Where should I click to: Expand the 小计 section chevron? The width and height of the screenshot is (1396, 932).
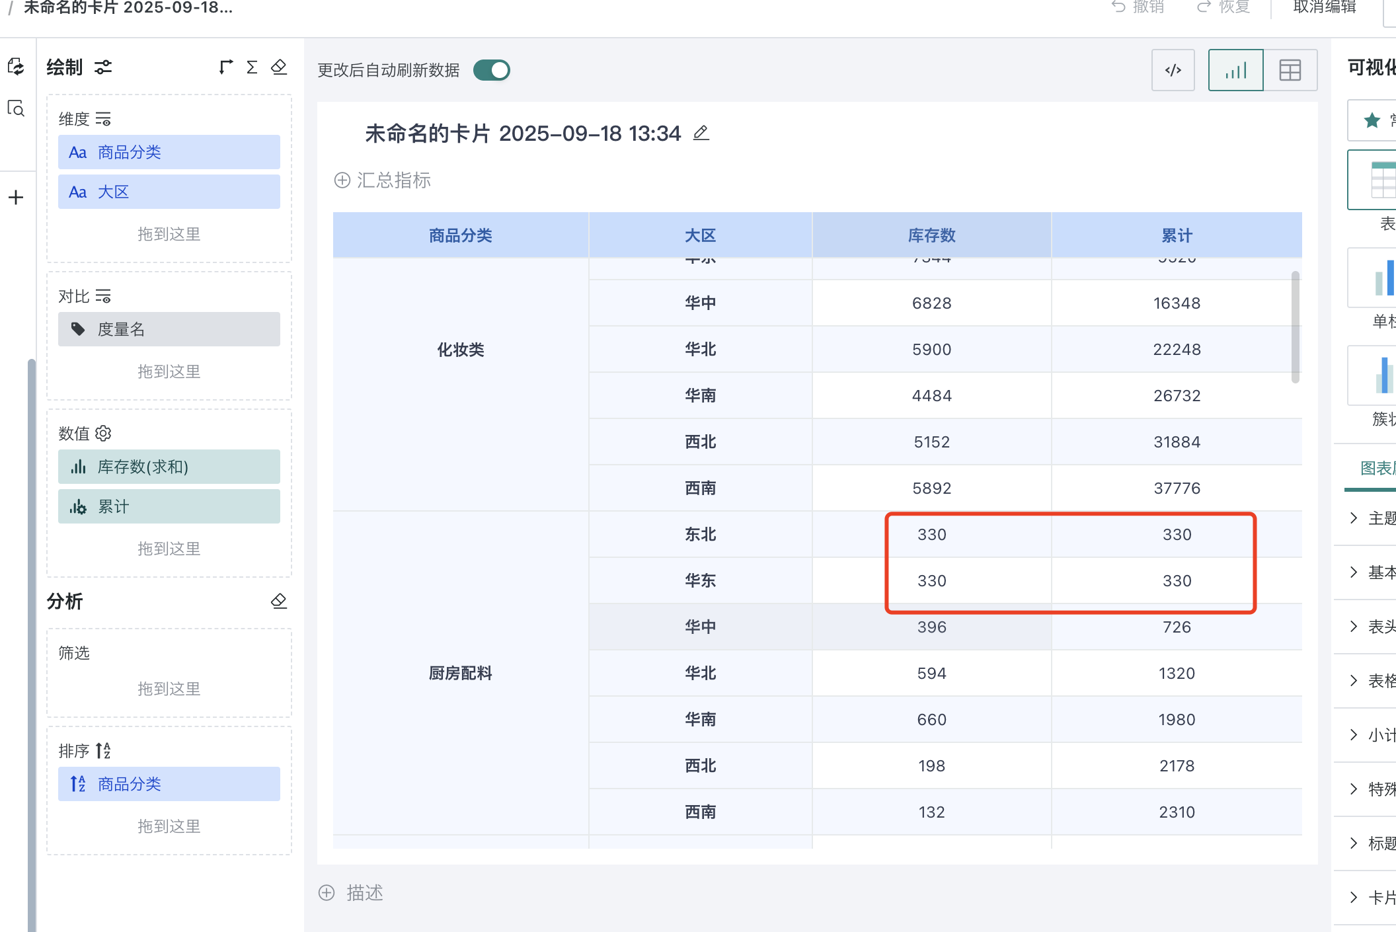coord(1354,734)
